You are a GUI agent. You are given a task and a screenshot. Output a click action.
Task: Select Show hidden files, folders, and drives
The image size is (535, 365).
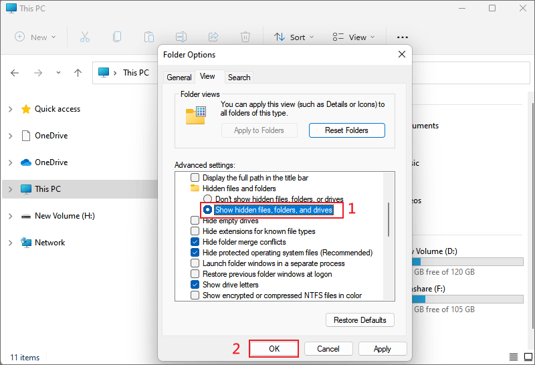[x=207, y=209]
